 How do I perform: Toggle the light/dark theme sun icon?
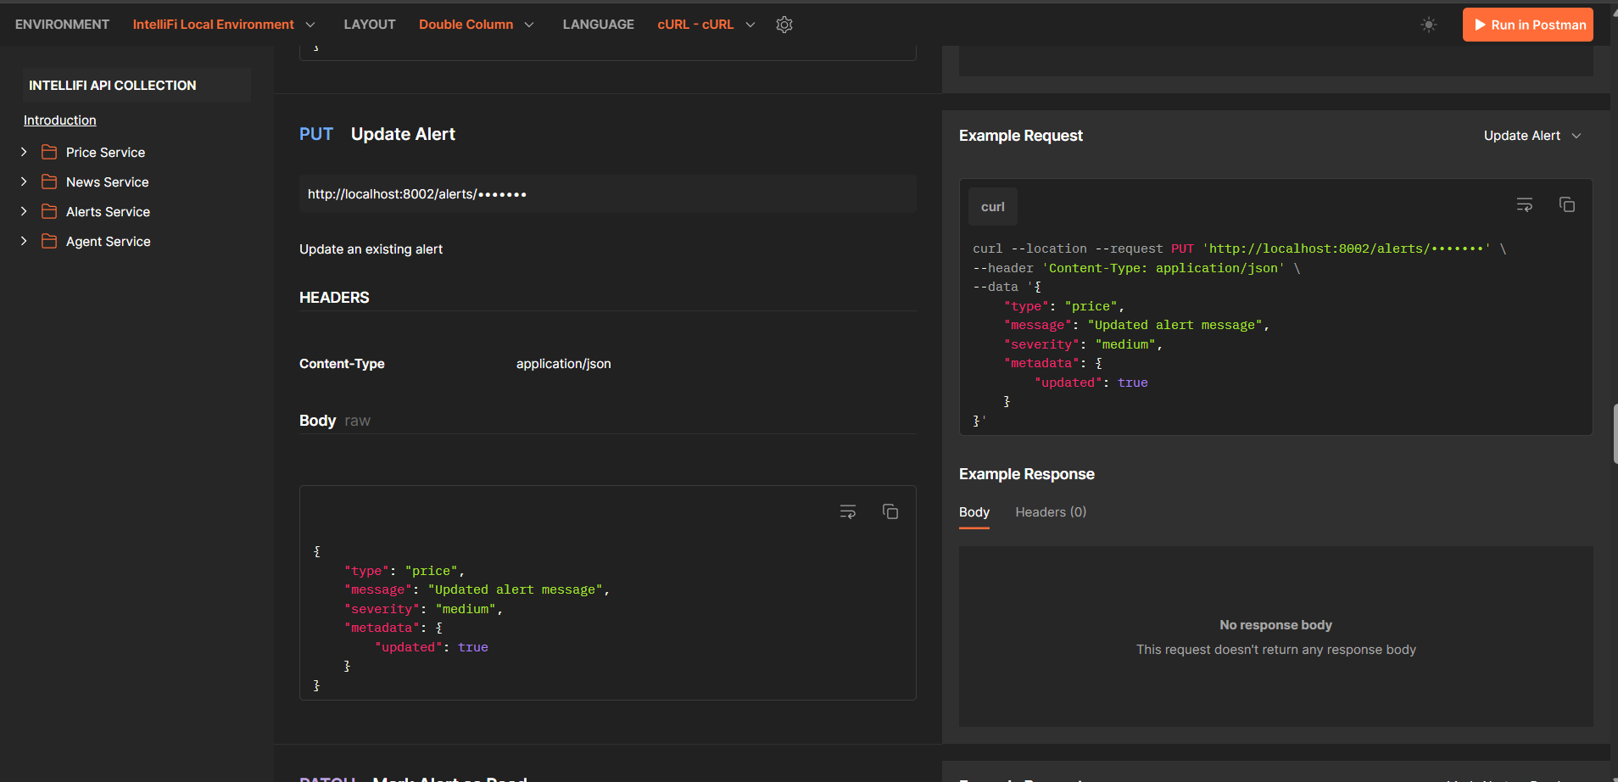1429,25
